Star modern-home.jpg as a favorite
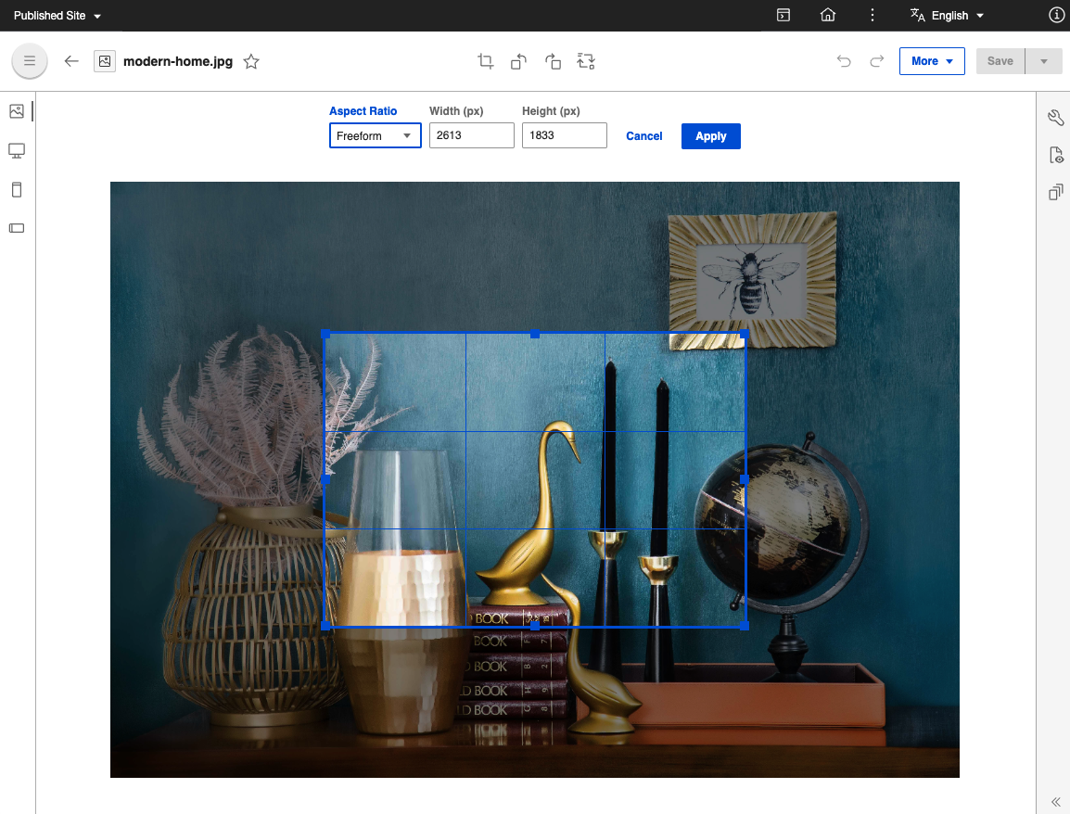Screen dimensions: 1070x814 [250, 61]
